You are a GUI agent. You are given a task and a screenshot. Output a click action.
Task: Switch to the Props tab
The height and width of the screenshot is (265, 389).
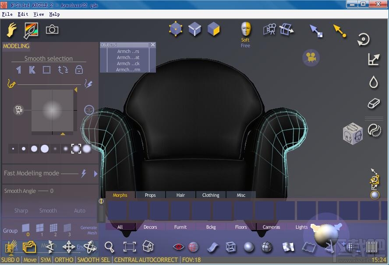pyautogui.click(x=150, y=195)
